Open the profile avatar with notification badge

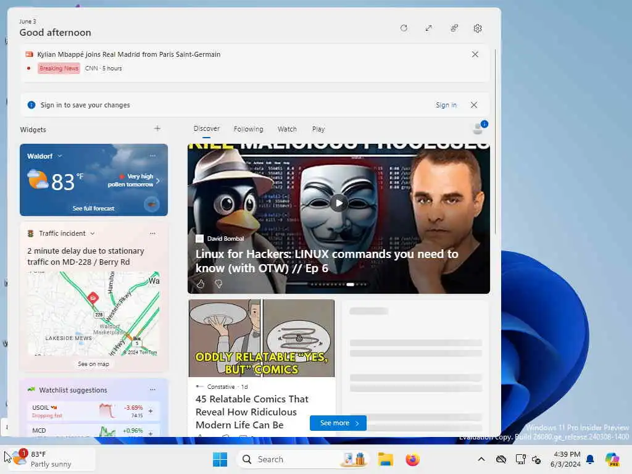[x=480, y=128]
